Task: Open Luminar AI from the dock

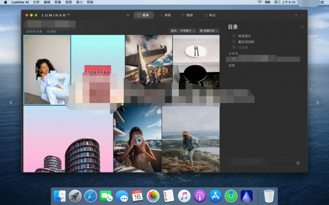Action: point(247,196)
